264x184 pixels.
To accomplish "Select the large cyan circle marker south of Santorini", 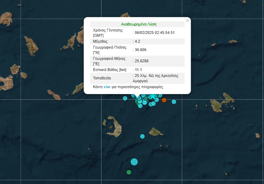I will click(x=134, y=162).
